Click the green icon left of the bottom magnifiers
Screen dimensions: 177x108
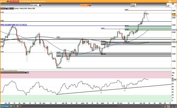click(165, 106)
